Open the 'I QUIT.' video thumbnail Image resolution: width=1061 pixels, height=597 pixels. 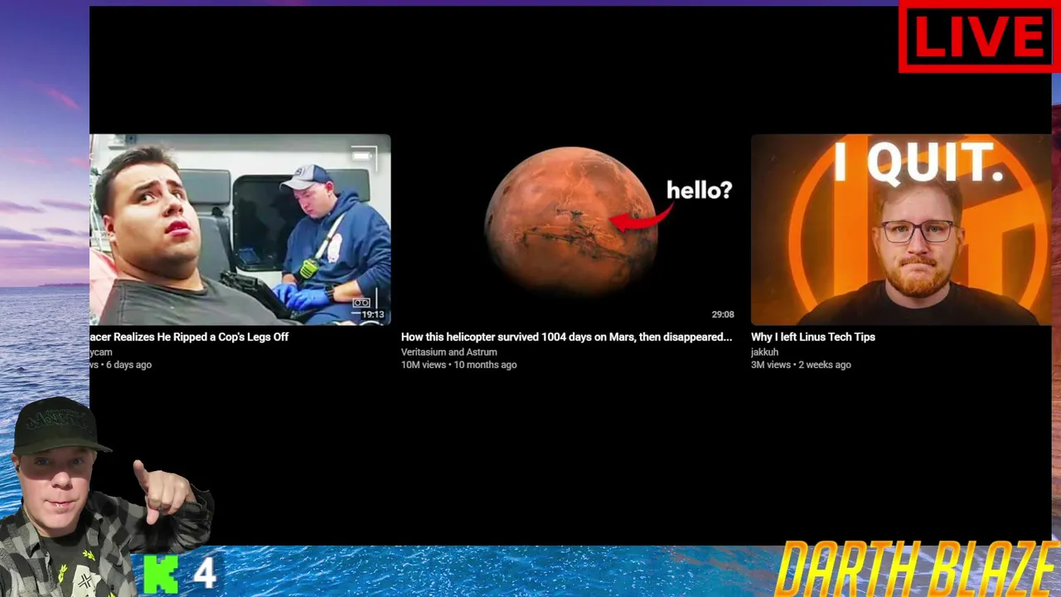pos(901,230)
